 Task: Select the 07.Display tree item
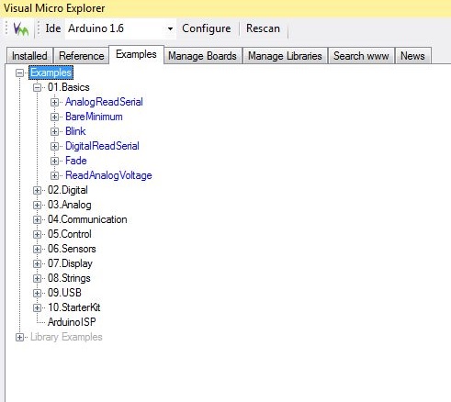coord(70,263)
